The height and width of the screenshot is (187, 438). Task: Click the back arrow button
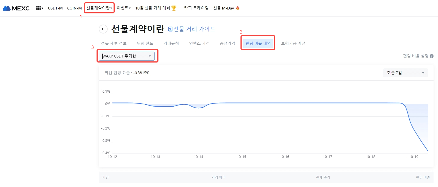point(103,29)
